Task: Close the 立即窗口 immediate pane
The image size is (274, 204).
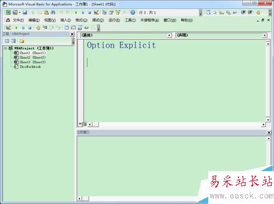Action: coord(269,133)
